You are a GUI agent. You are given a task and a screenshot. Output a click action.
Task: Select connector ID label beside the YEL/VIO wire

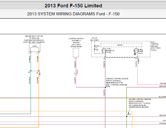(139, 61)
